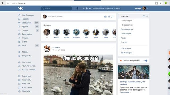Add a news tab with plus icon
This screenshot has height=95, width=170.
tap(147, 16)
